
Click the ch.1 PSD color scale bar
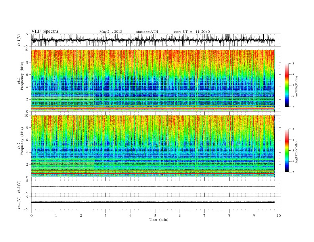point(287,85)
